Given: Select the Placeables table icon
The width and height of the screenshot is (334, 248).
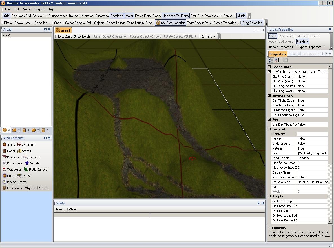Looking at the screenshot, I should tap(5, 157).
